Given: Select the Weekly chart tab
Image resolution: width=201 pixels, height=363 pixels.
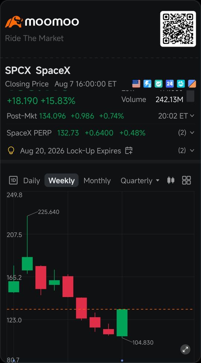Looking at the screenshot, I should pyautogui.click(x=61, y=180).
